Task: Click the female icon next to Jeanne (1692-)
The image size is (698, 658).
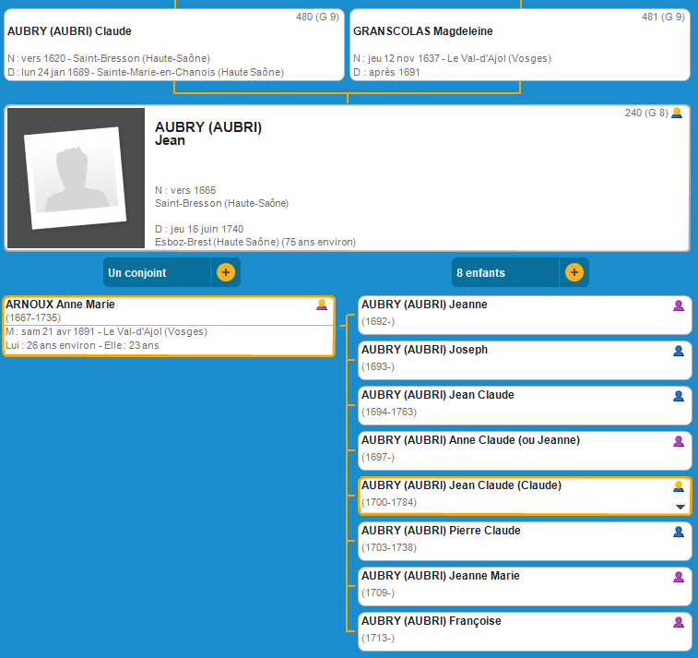Action: pos(679,305)
